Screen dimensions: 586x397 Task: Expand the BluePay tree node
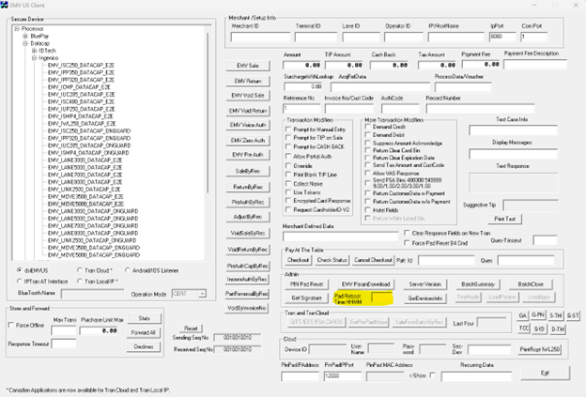[x=25, y=37]
